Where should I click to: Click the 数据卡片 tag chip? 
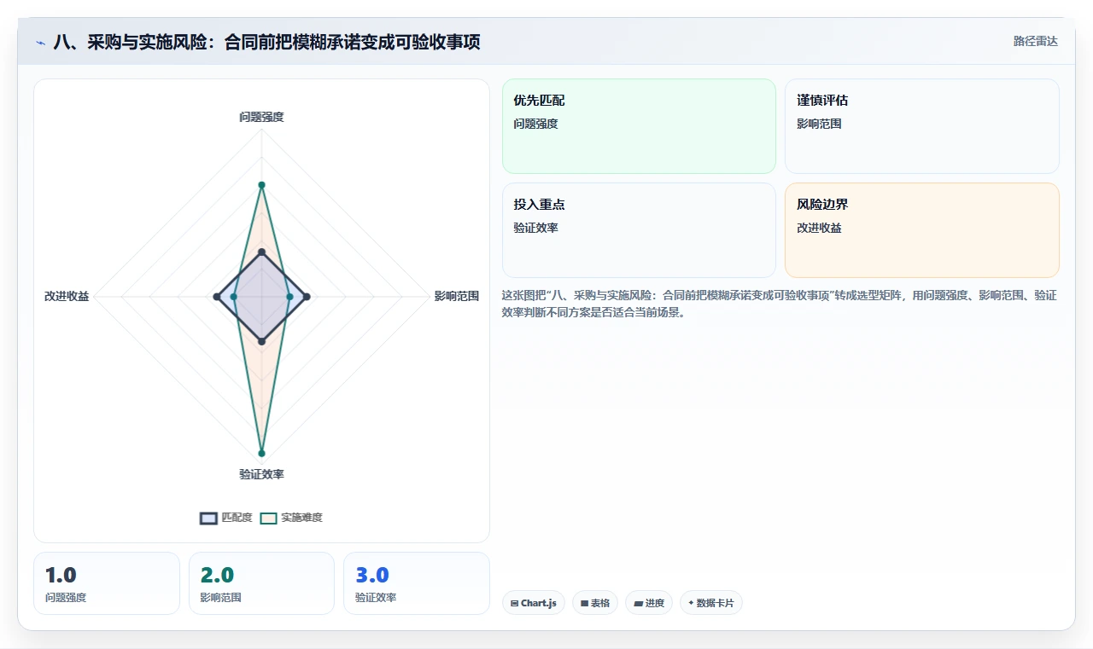(711, 603)
